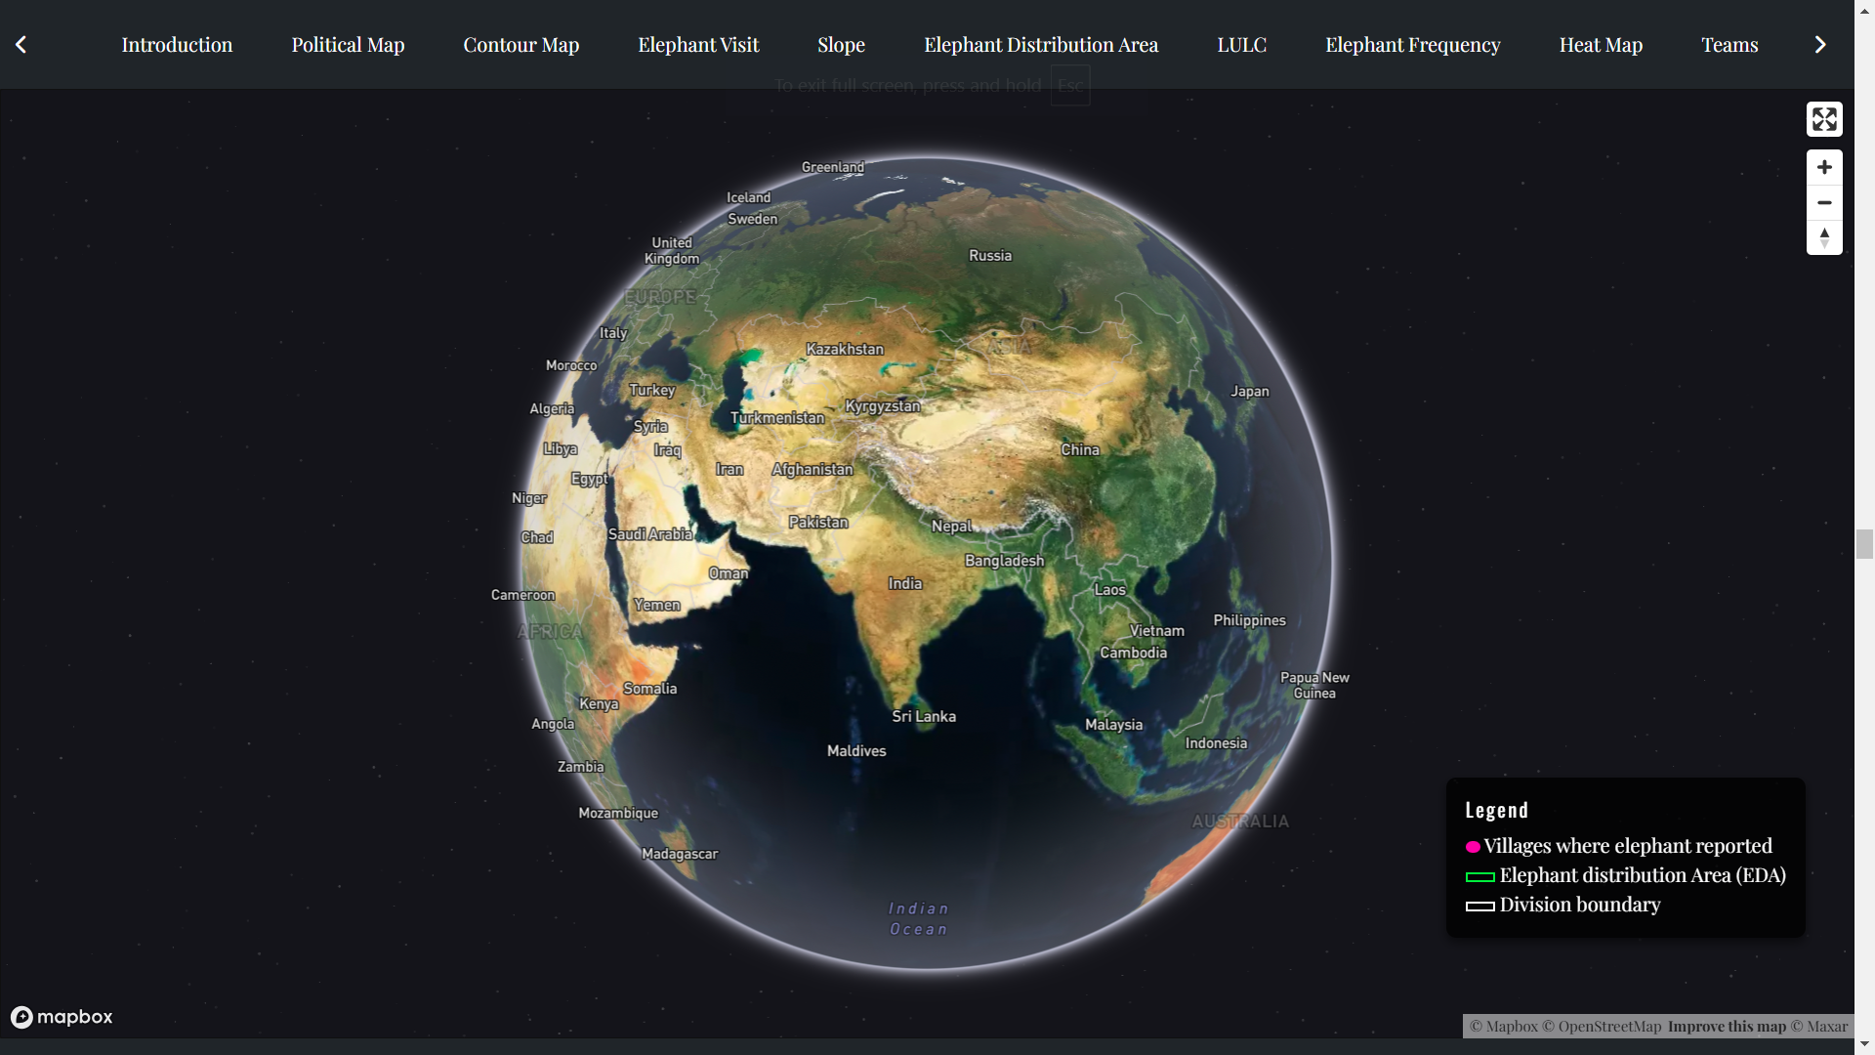This screenshot has width=1875, height=1055.
Task: Click the Russia label on the globe
Action: tap(990, 255)
